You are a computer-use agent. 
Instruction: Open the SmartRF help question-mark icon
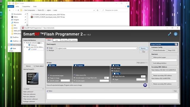pyautogui.click(x=175, y=34)
